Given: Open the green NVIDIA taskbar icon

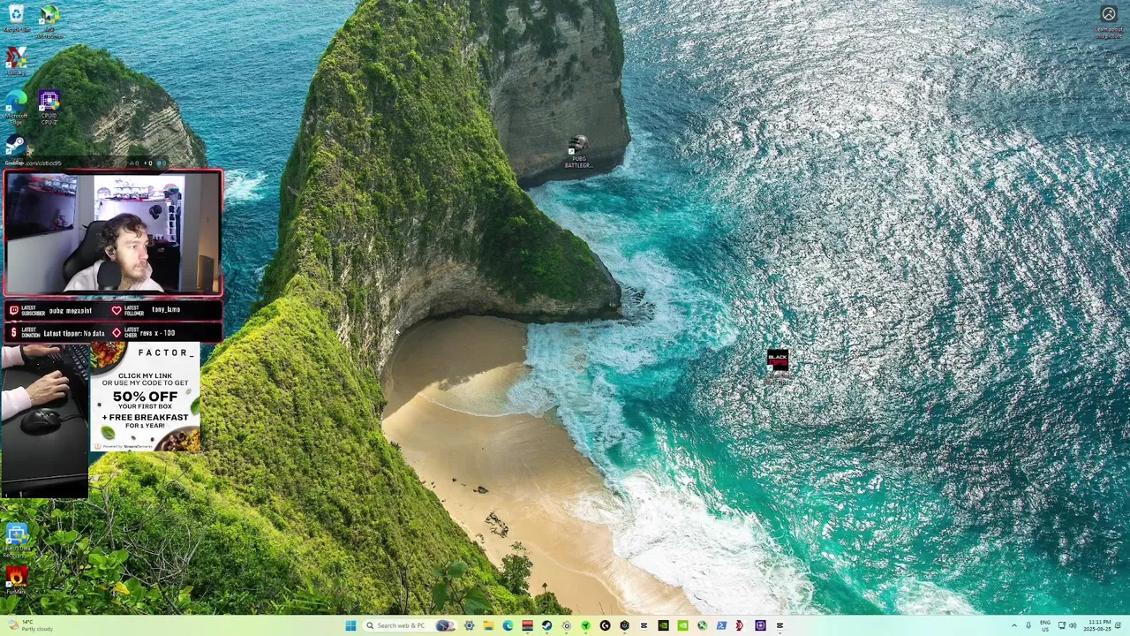Looking at the screenshot, I should pyautogui.click(x=682, y=625).
